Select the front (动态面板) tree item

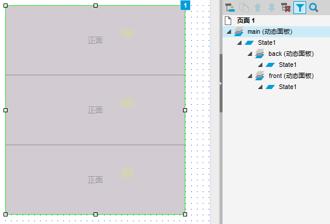(291, 76)
